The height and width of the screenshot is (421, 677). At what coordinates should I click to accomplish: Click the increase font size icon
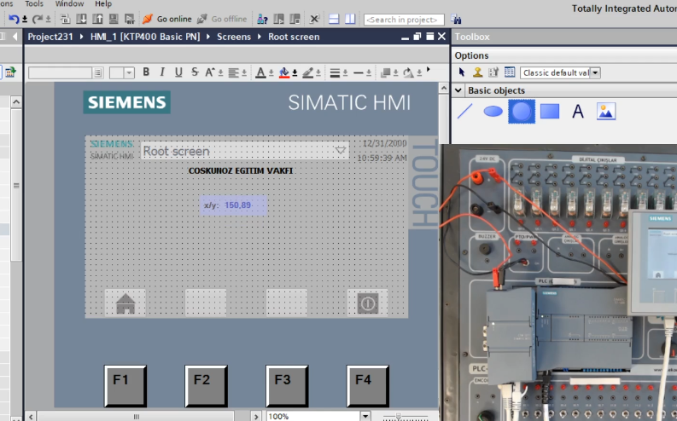coord(210,72)
